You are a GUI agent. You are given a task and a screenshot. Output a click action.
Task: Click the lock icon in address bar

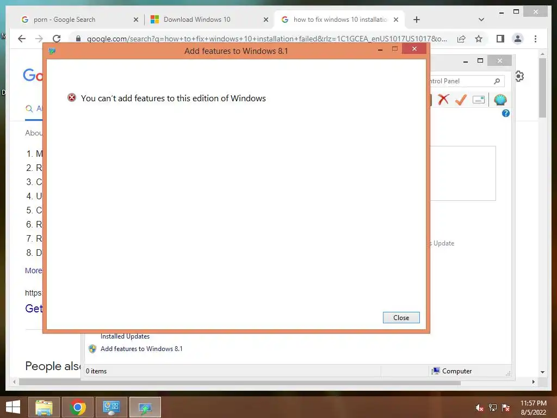[x=78, y=39]
